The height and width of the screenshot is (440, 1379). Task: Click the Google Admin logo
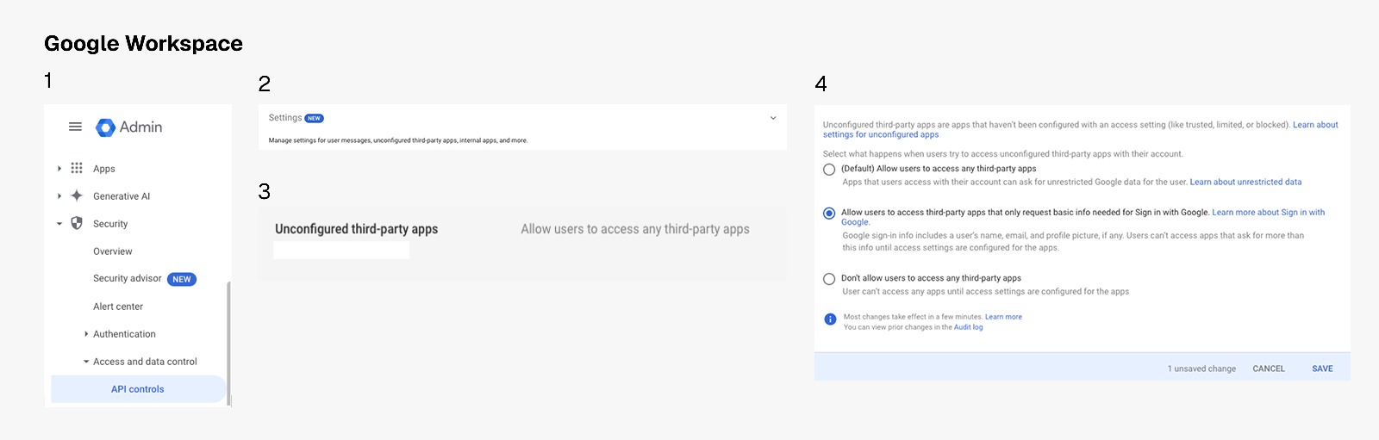click(128, 127)
